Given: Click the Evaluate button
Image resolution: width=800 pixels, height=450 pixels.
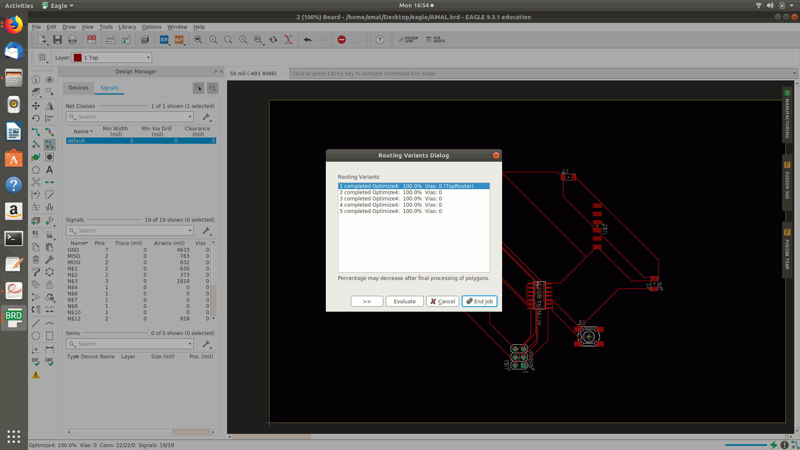Looking at the screenshot, I should click(405, 301).
